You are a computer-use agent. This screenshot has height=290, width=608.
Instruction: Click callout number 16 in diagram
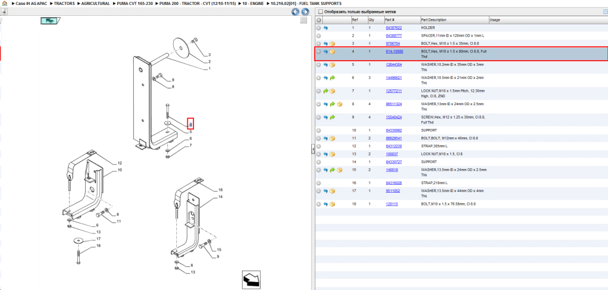click(221, 190)
